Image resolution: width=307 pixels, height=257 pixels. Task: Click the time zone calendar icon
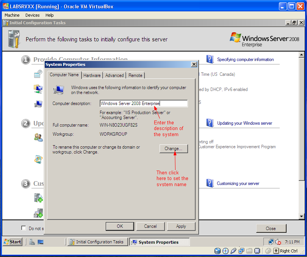point(38,74)
